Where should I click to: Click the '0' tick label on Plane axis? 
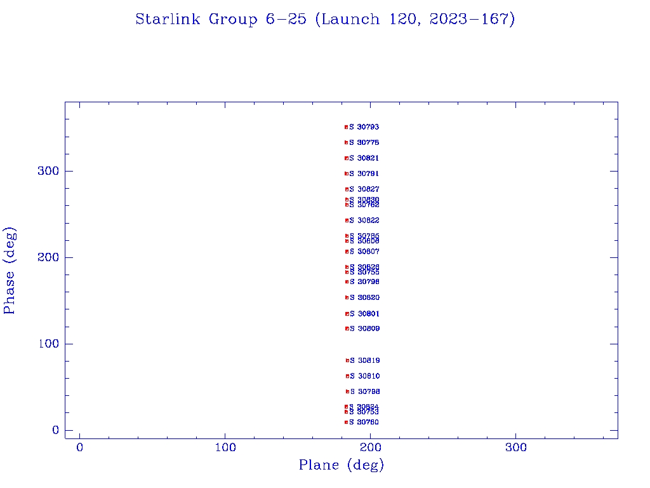[79, 447]
